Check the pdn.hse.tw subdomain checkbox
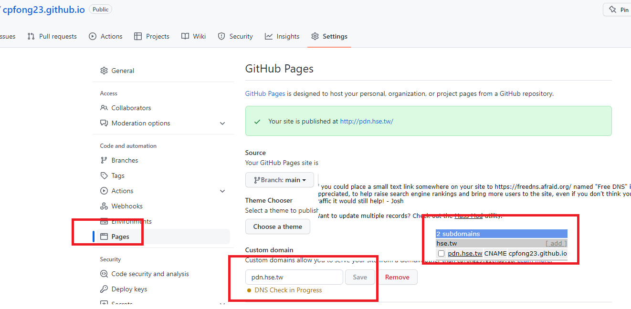This screenshot has height=309, width=631. (x=442, y=254)
